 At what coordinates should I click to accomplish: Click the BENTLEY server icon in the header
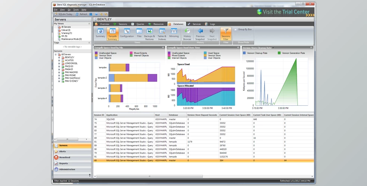pyautogui.click(x=96, y=19)
